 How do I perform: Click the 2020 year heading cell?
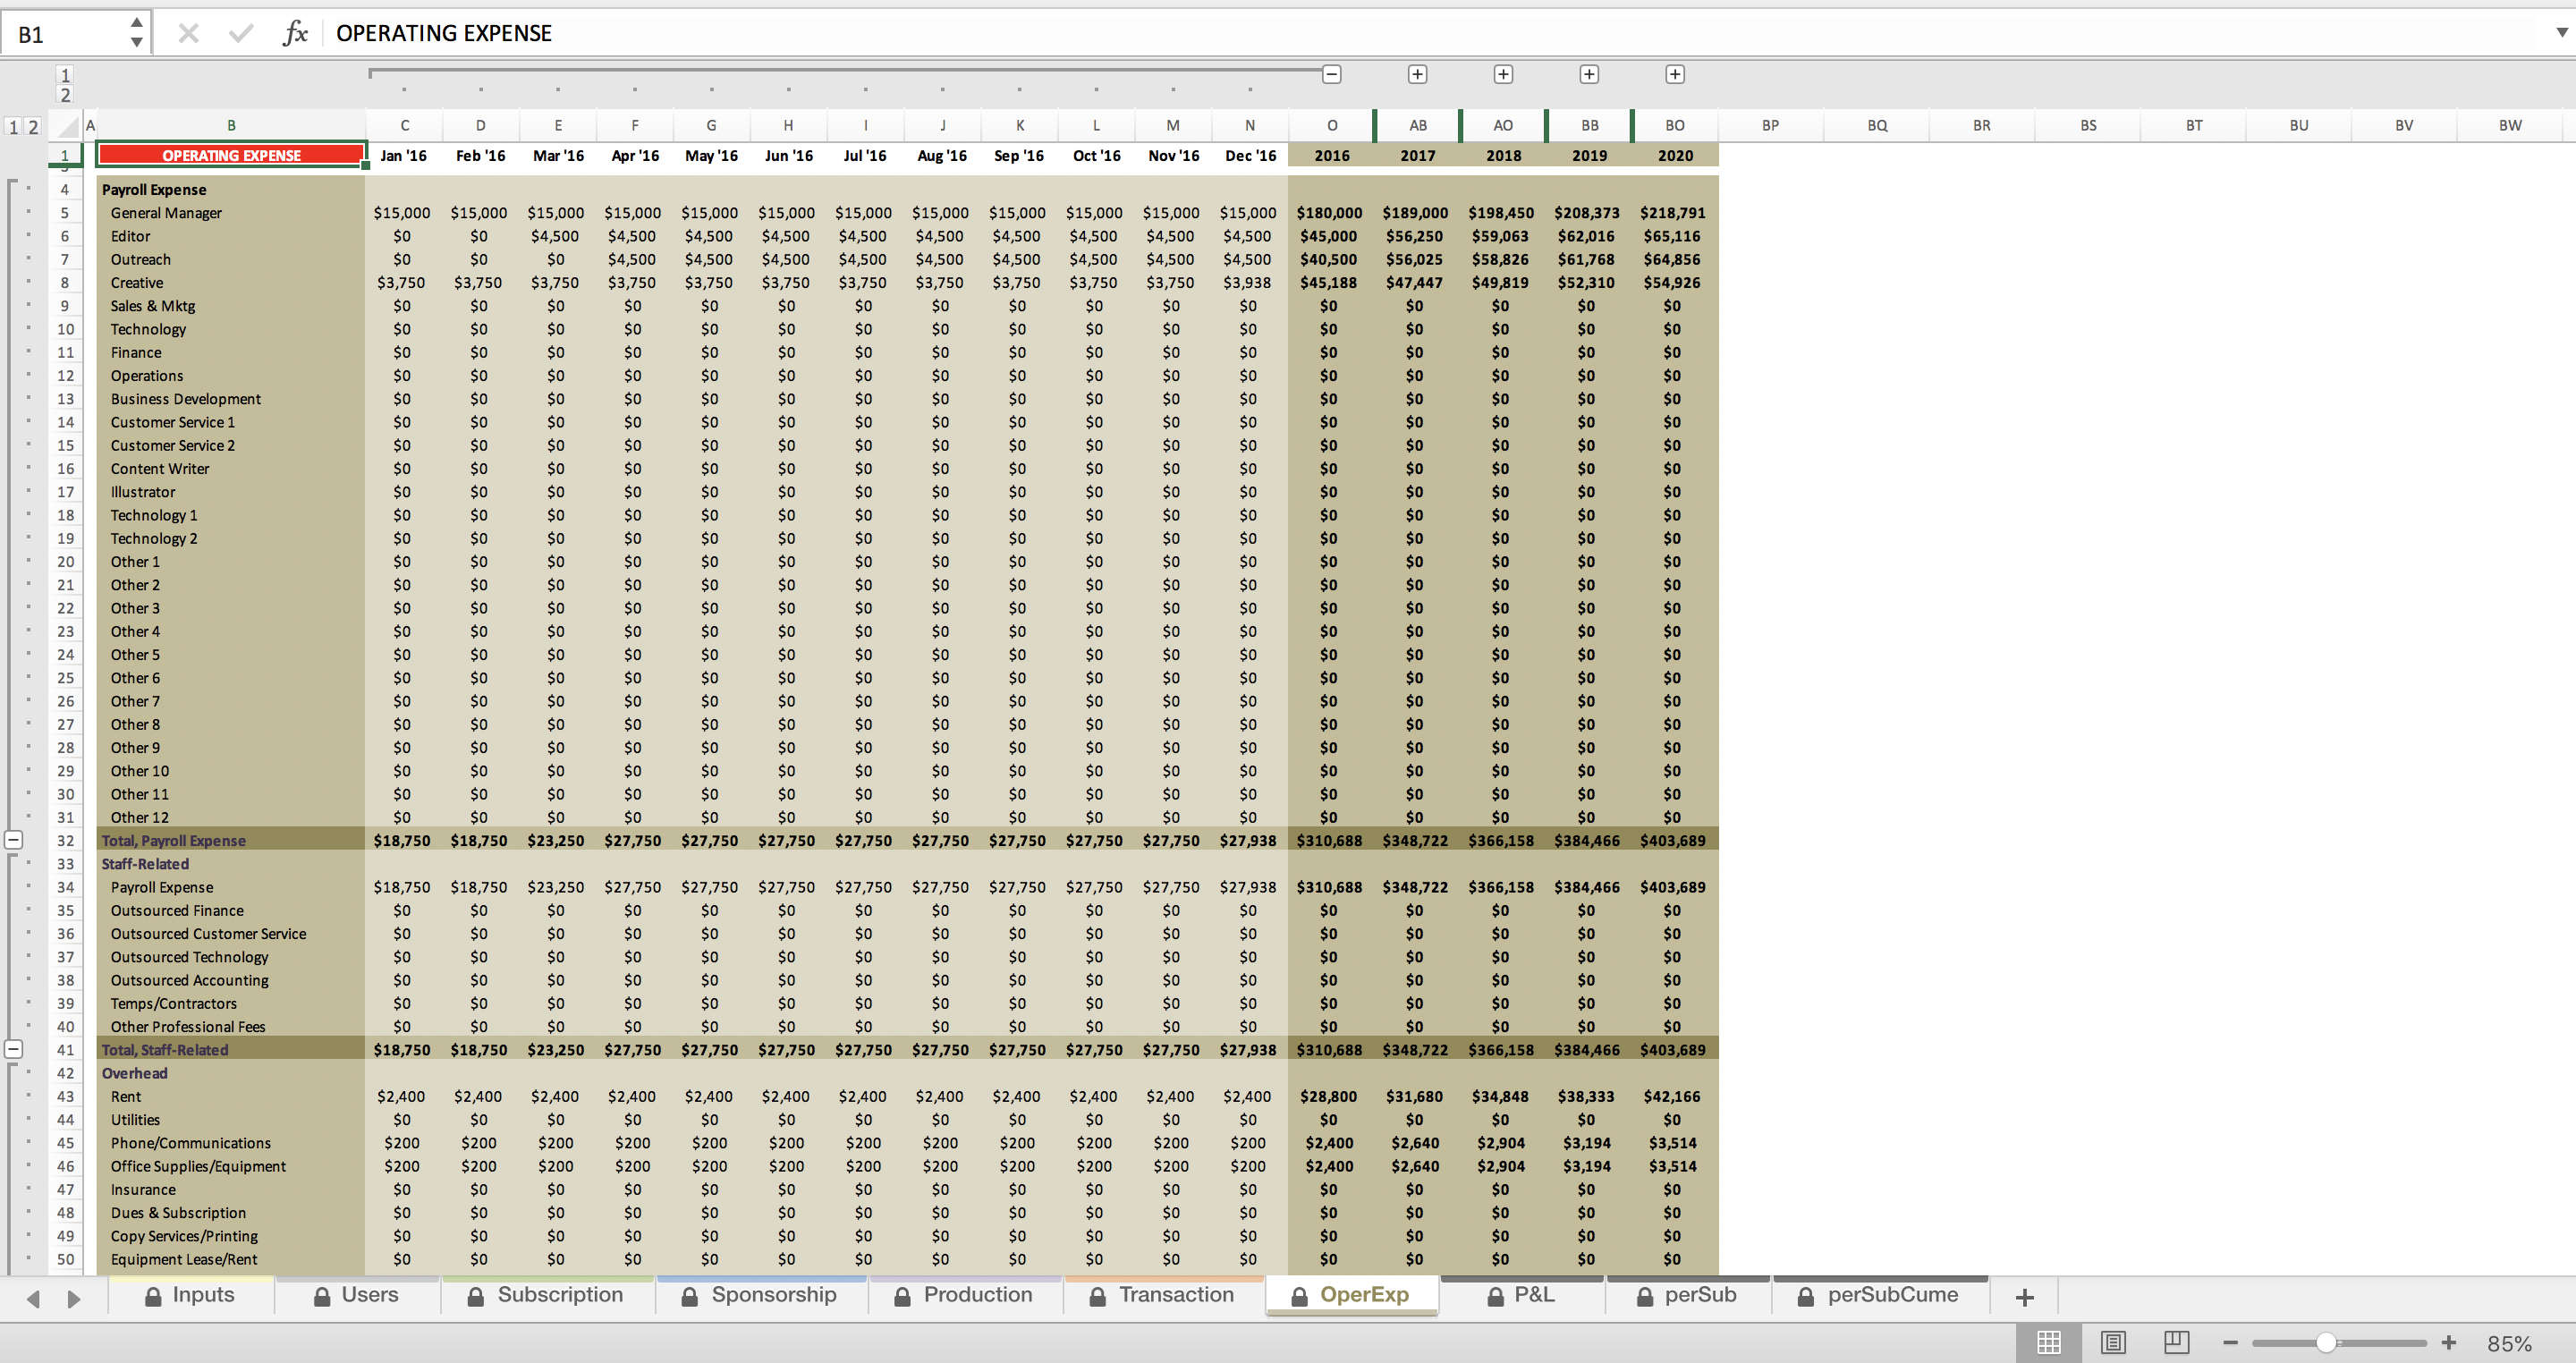(x=1675, y=156)
